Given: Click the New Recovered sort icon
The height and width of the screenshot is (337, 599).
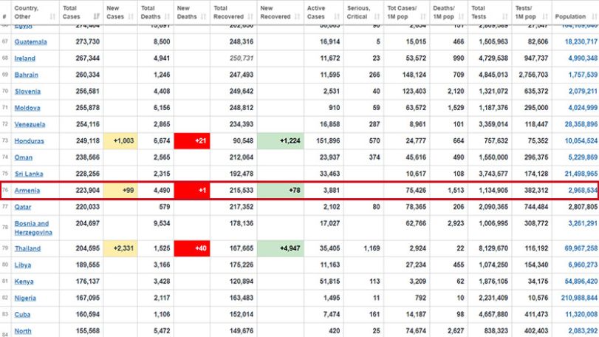Looking at the screenshot, I should point(298,16).
